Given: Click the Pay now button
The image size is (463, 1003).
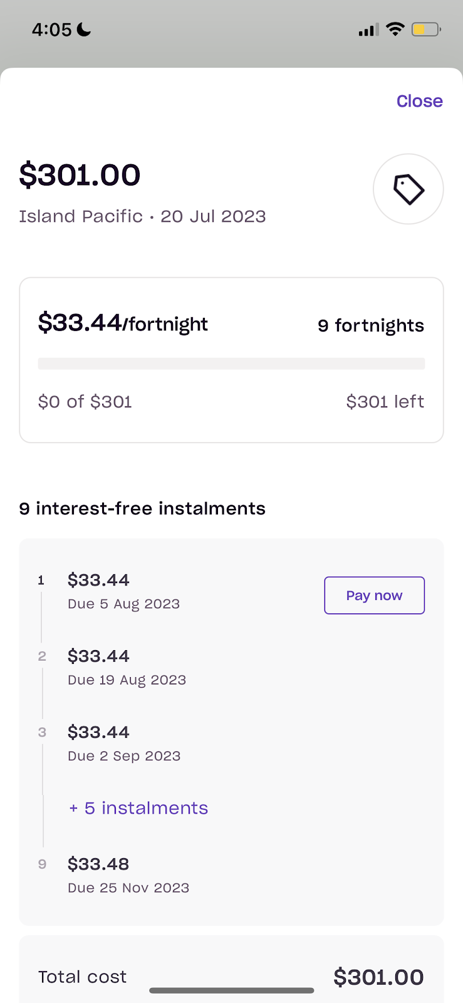Looking at the screenshot, I should [375, 596].
